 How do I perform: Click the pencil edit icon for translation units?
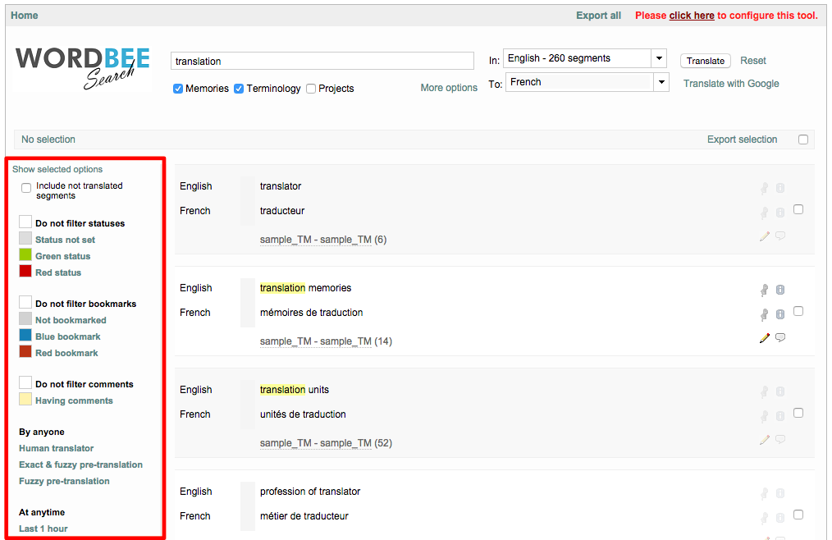point(765,440)
